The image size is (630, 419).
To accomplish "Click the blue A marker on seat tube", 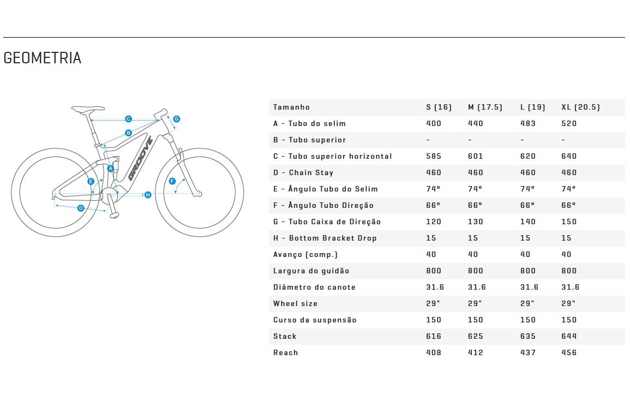I will (111, 169).
